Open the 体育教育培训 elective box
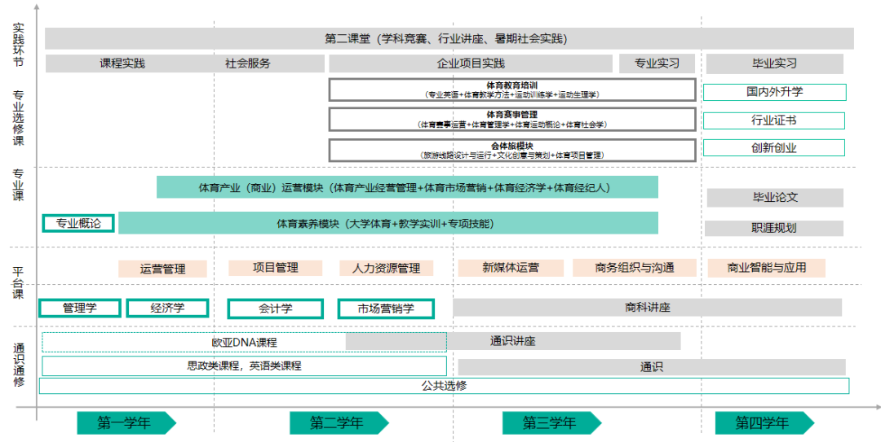Viewport: 881px width, 442px height. 512,90
